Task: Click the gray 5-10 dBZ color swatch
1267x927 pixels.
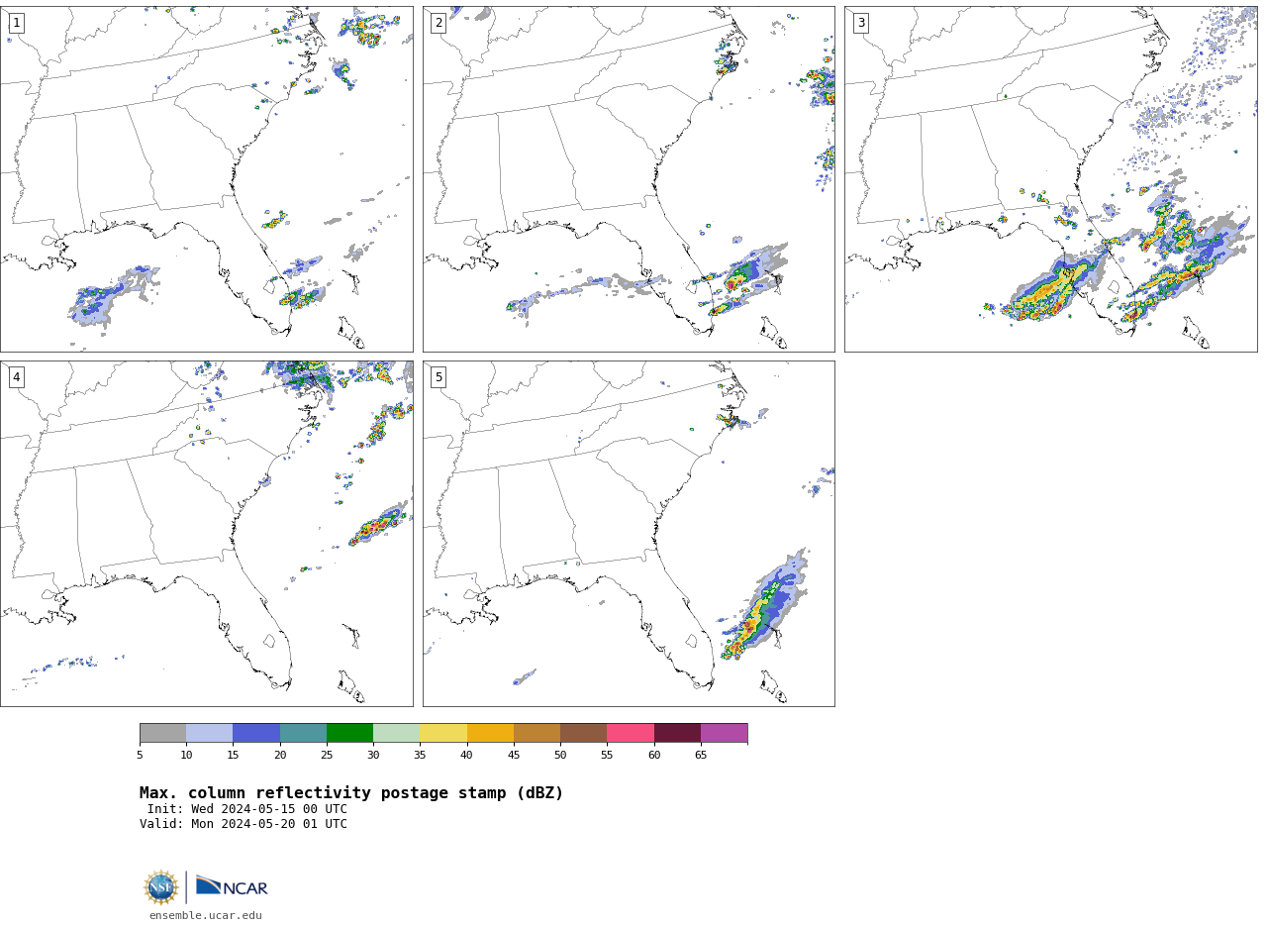Action: (x=162, y=733)
